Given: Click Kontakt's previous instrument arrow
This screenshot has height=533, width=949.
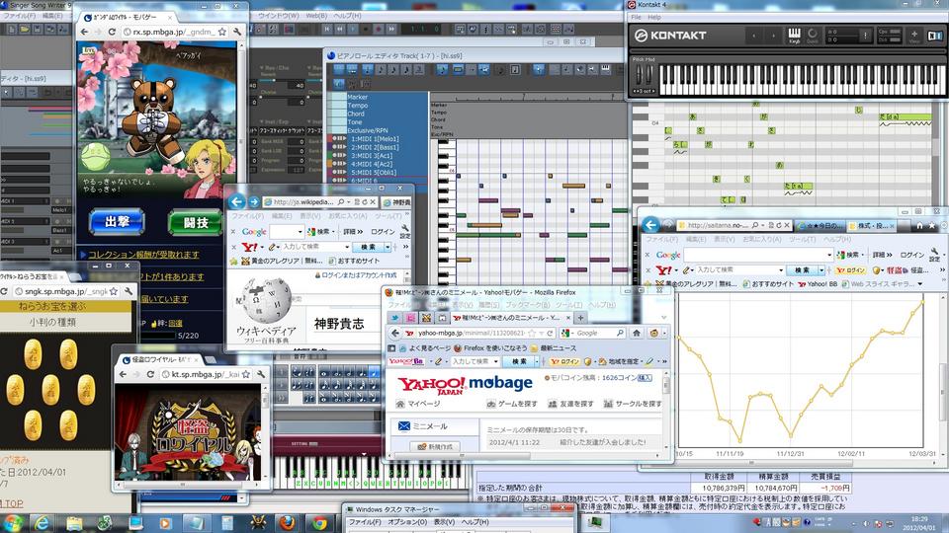Looking at the screenshot, I should 754,36.
